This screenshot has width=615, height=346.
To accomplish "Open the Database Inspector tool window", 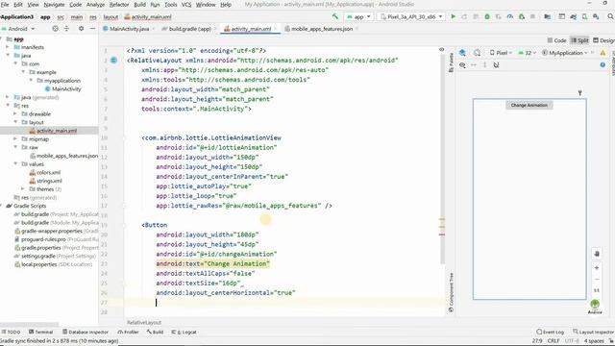I will (x=86, y=332).
